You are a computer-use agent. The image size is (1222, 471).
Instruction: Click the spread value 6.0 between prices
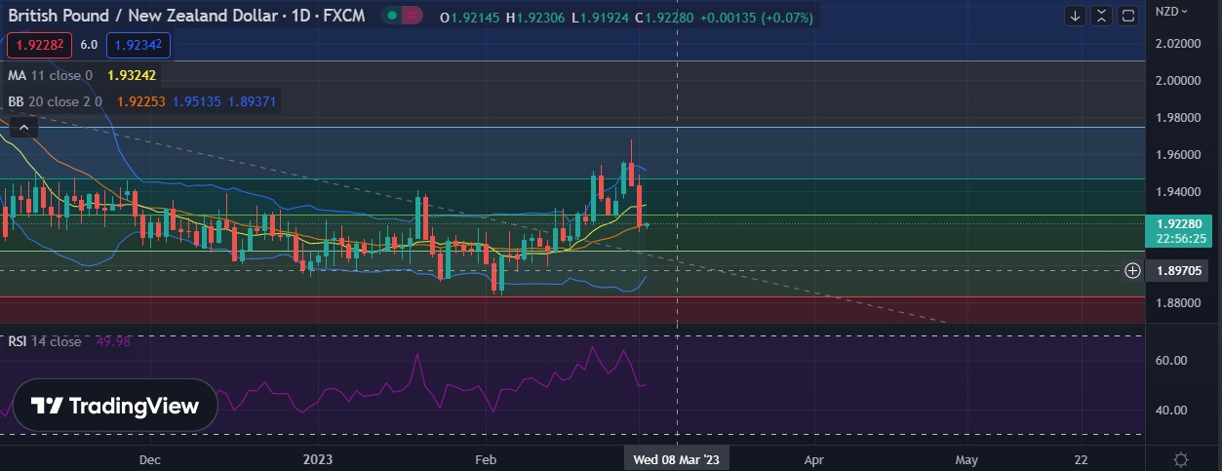[89, 45]
